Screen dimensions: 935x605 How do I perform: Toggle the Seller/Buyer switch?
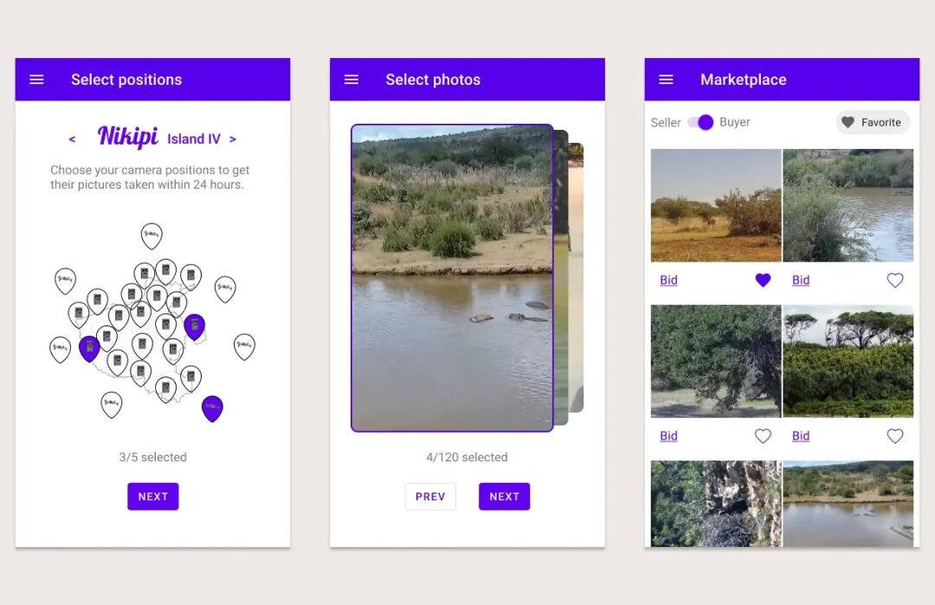tap(700, 122)
